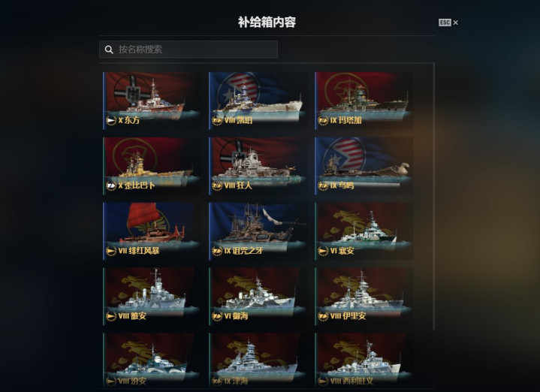The image size is (540, 392).
Task: Open the IX 津海 ship card
Action: (258, 360)
